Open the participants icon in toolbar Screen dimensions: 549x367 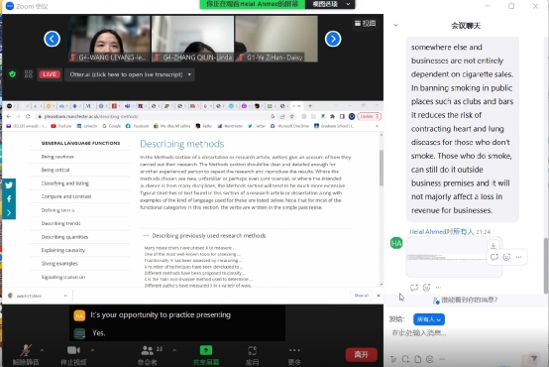(x=147, y=350)
